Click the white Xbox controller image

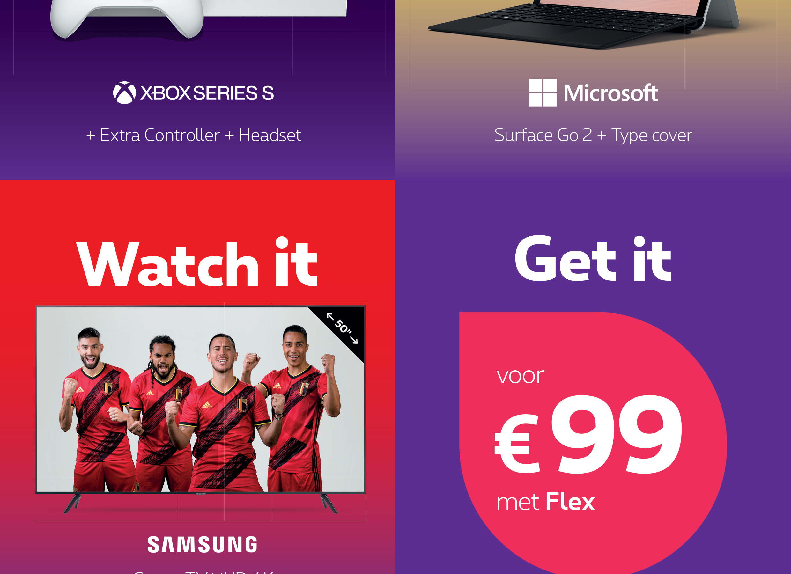127,18
